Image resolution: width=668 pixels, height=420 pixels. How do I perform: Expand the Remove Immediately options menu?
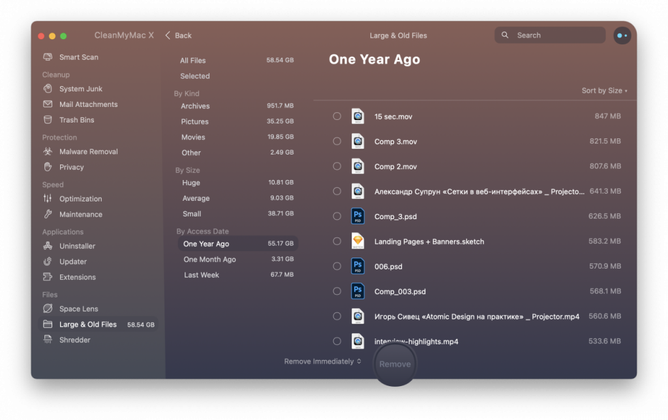pyautogui.click(x=322, y=361)
